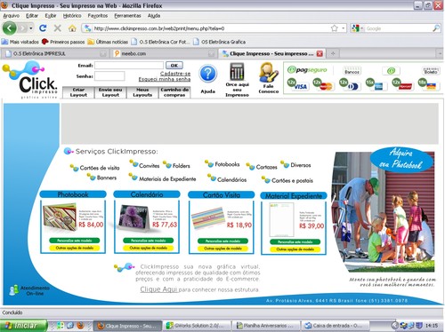Focus the Email input field
445x332 pixels.
129,66
